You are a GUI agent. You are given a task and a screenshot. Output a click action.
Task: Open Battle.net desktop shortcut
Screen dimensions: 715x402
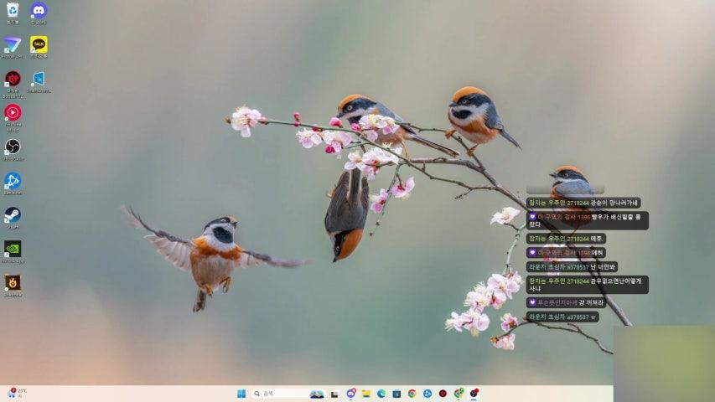pyautogui.click(x=13, y=183)
